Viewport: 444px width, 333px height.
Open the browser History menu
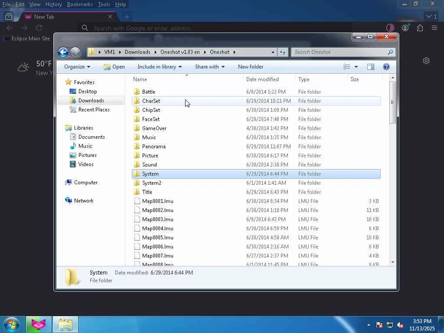[53, 4]
